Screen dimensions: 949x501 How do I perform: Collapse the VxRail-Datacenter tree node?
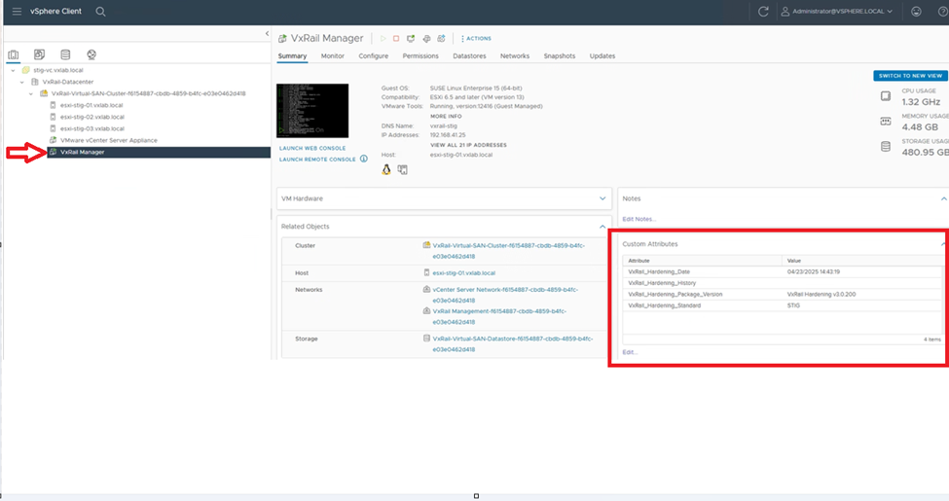(x=22, y=82)
